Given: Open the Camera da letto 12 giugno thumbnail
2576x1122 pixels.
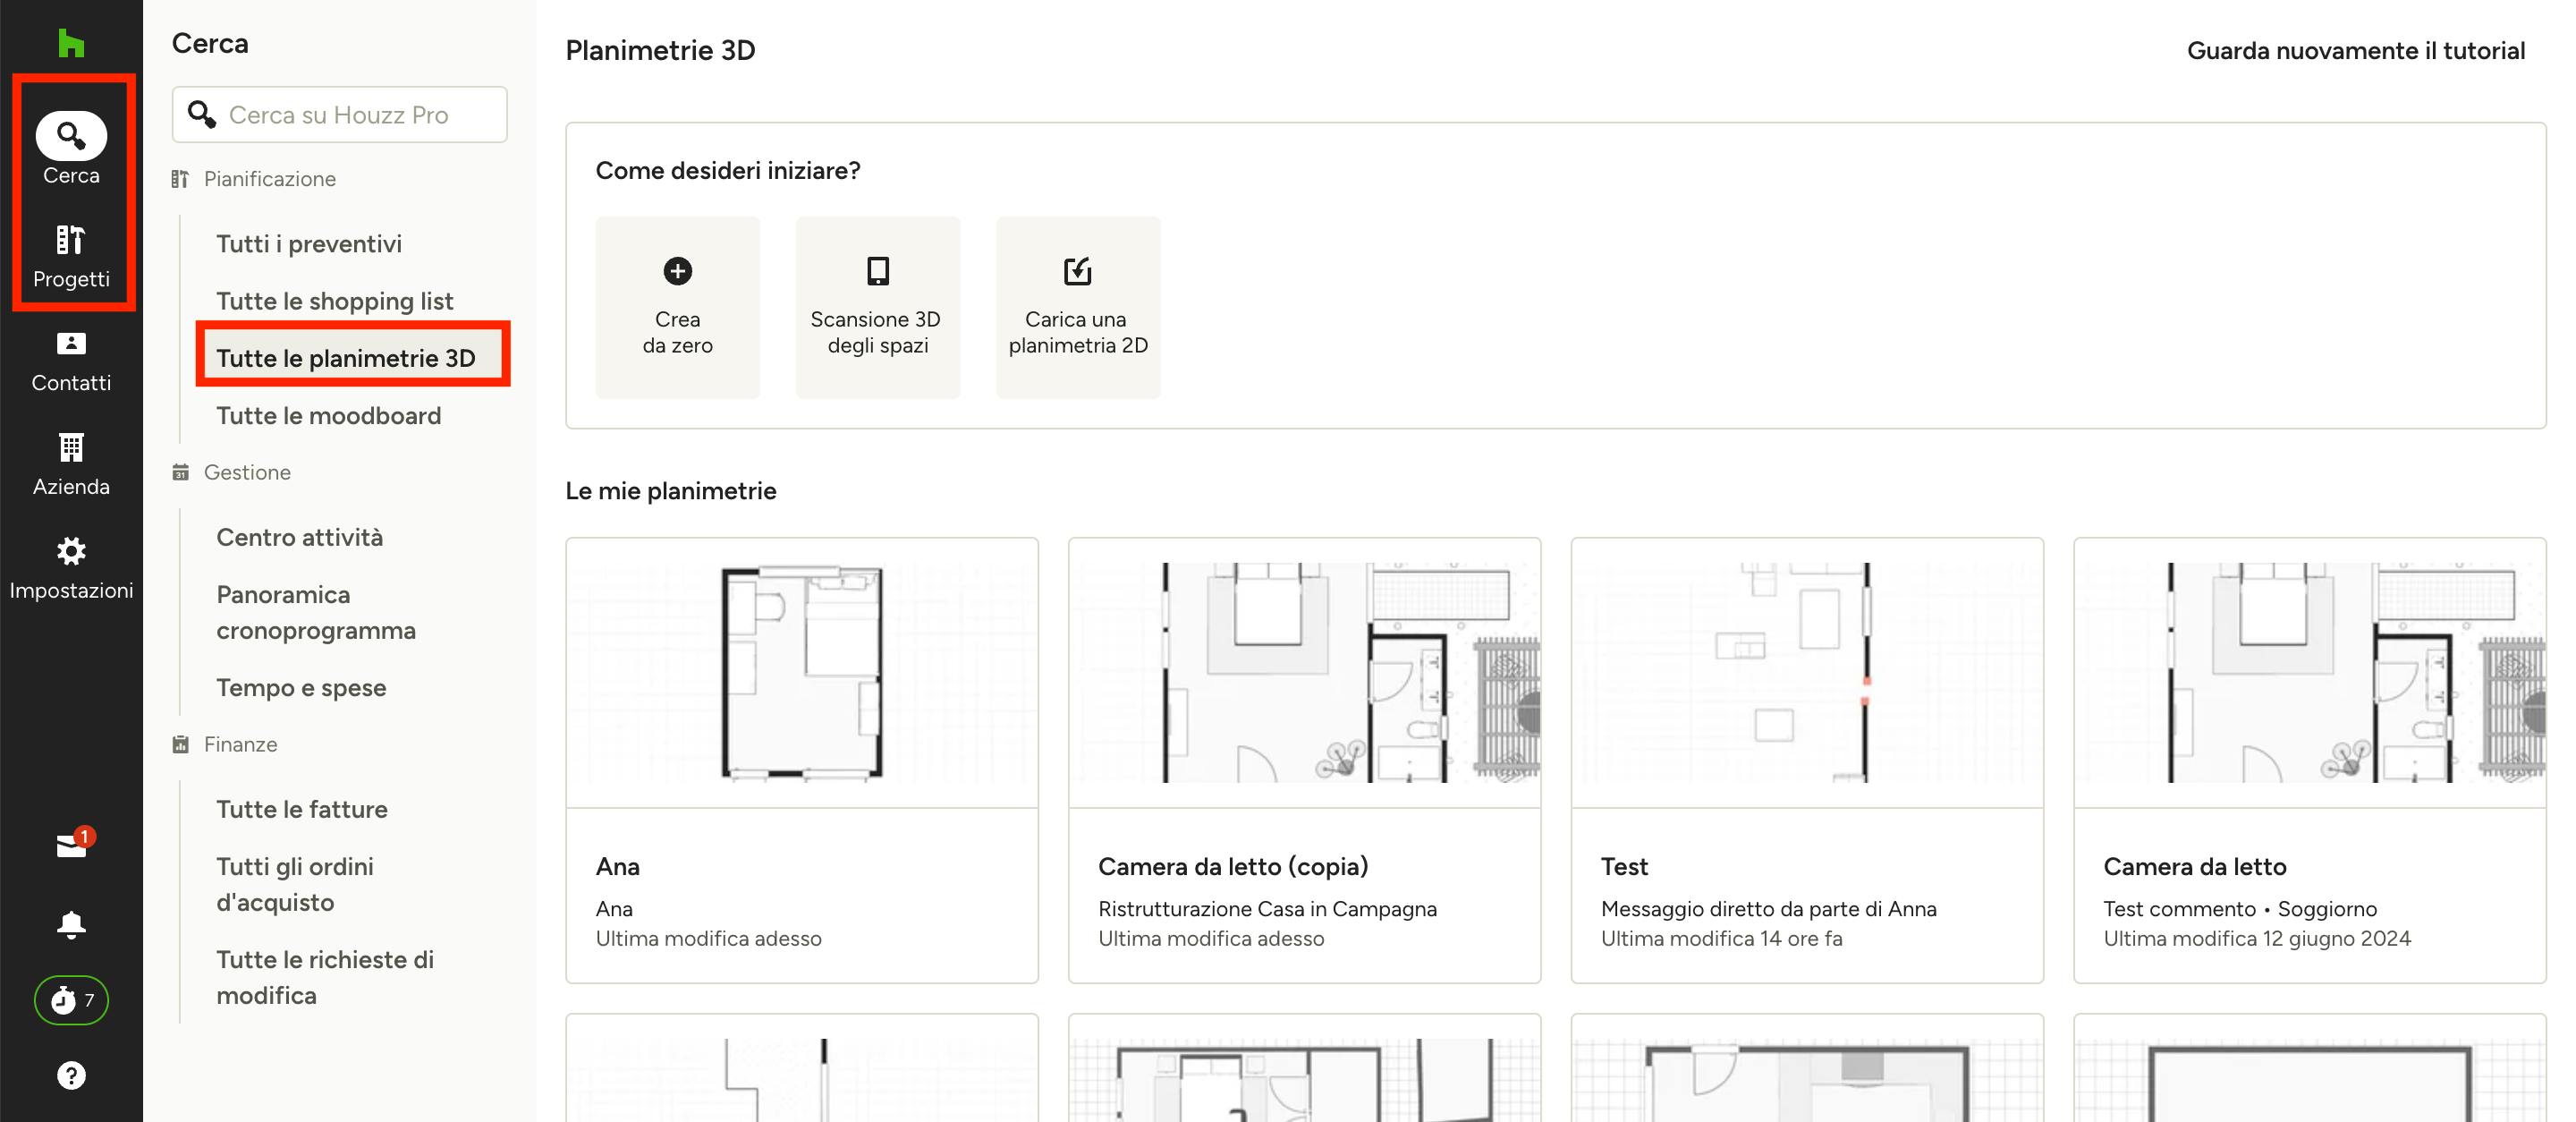Looking at the screenshot, I should [x=2310, y=673].
